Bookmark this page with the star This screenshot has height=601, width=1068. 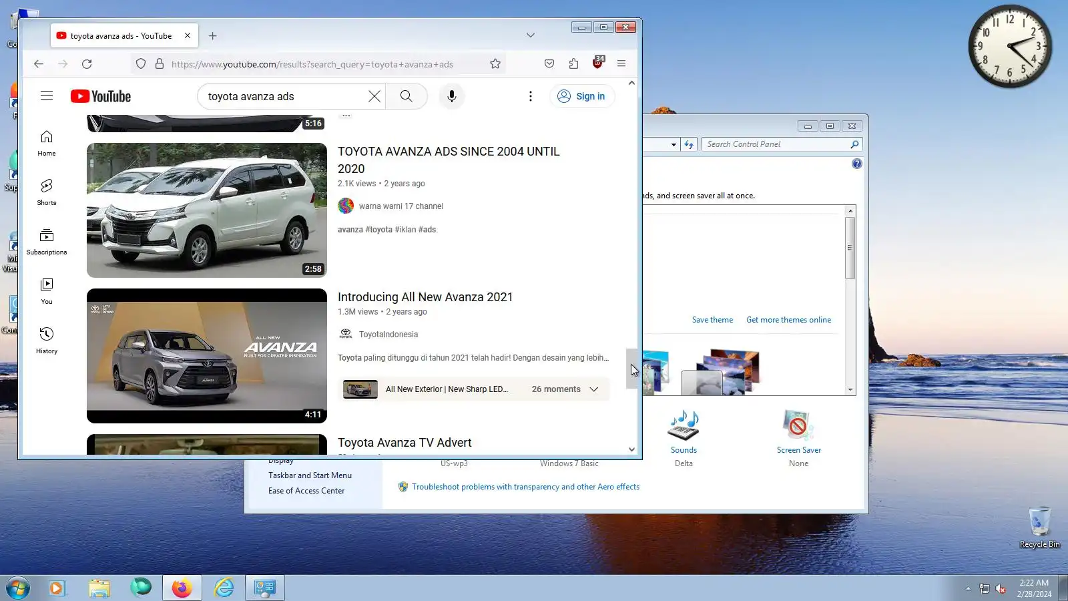tap(495, 64)
